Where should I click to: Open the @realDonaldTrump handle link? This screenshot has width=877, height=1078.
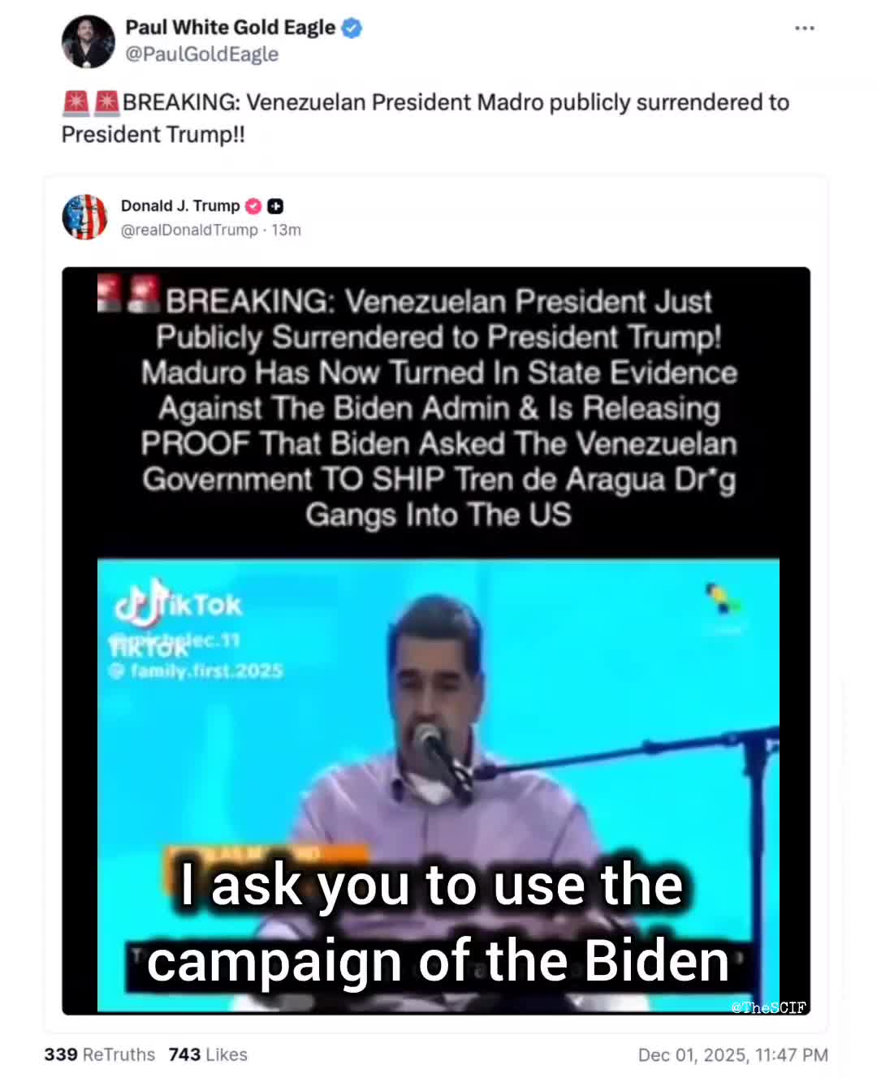point(189,231)
